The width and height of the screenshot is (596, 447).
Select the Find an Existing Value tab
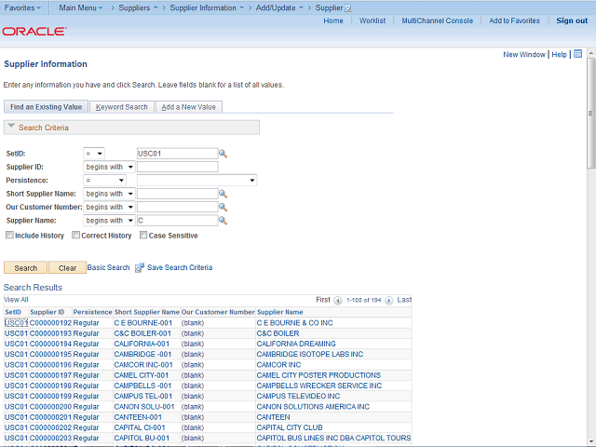click(46, 107)
